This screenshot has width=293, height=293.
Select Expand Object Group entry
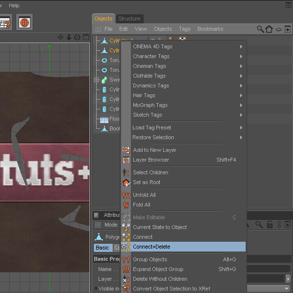[x=158, y=269]
